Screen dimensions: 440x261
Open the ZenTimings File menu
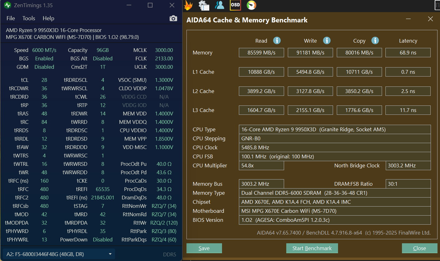[11, 18]
